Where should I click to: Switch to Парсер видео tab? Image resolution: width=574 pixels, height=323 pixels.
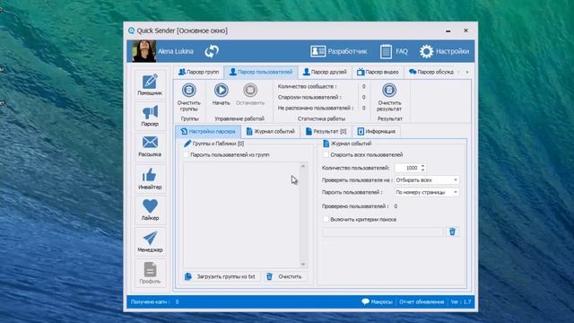[x=378, y=72]
